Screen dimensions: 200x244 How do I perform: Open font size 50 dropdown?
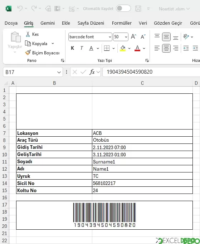pyautogui.click(x=126, y=37)
